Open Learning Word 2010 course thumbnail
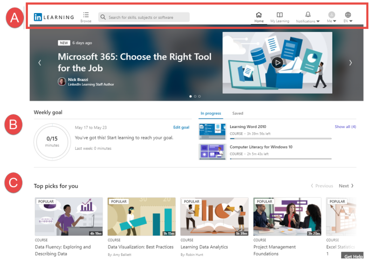Viewport: 373px width, 269px height. coord(212,131)
